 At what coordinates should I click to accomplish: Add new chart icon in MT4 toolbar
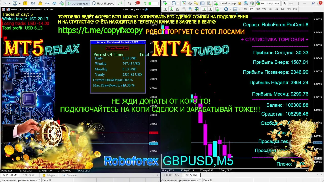pyautogui.click(x=165, y=3)
